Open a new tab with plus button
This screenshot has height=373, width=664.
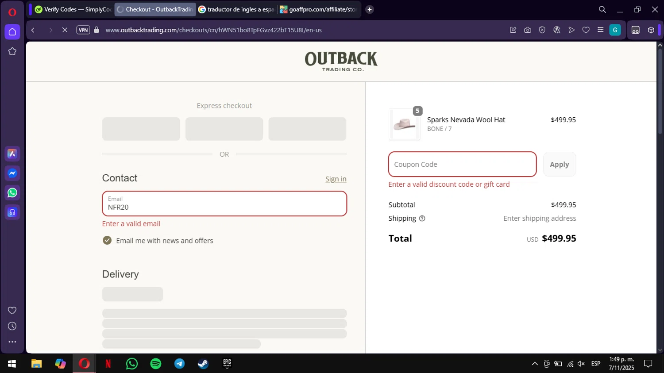point(370,9)
